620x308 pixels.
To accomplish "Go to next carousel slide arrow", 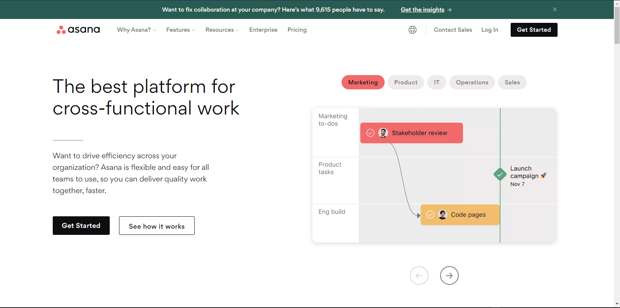I will 449,275.
